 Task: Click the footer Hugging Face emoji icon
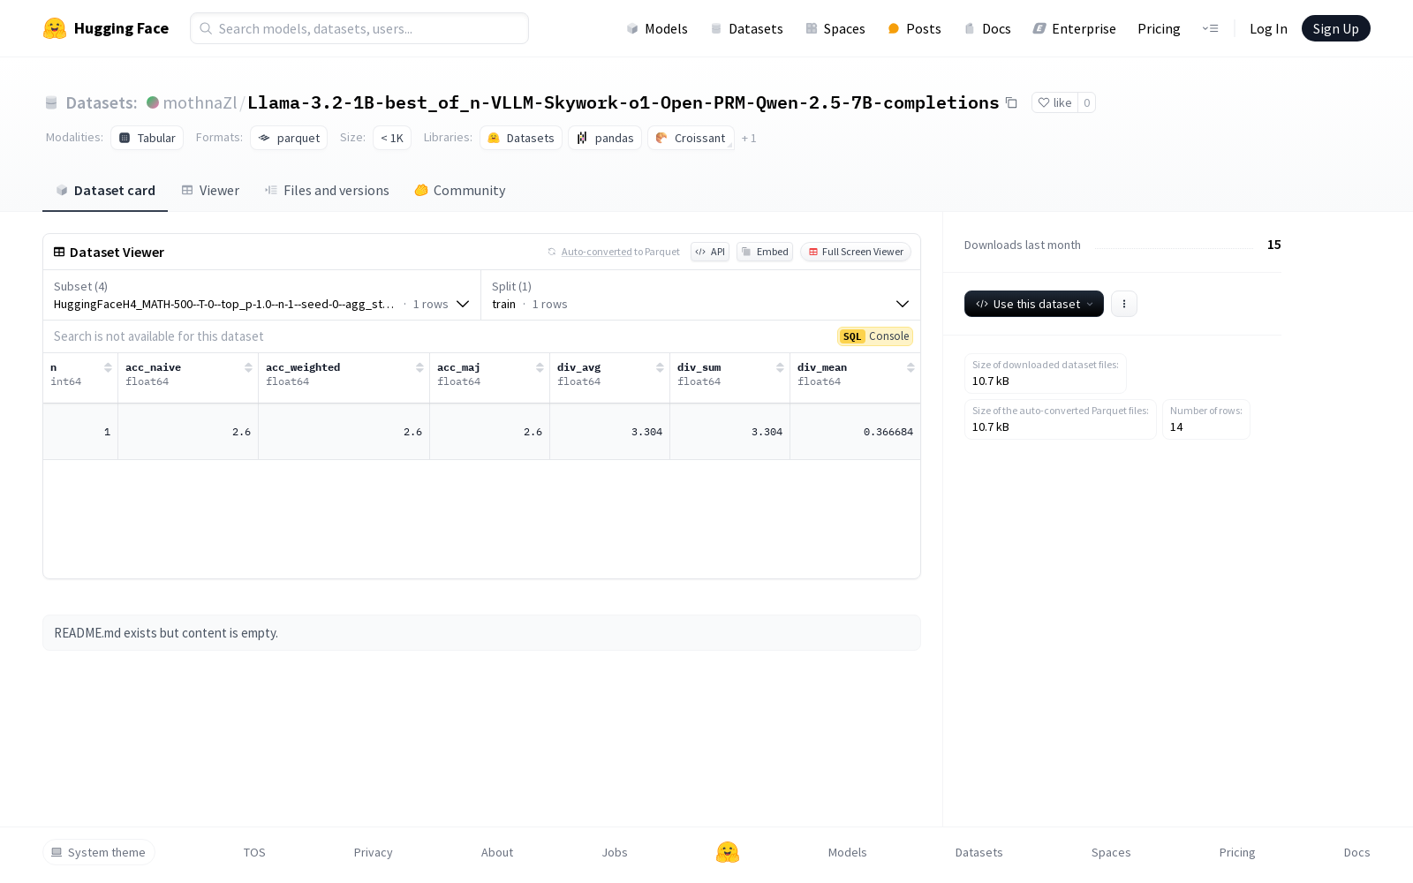(x=728, y=852)
